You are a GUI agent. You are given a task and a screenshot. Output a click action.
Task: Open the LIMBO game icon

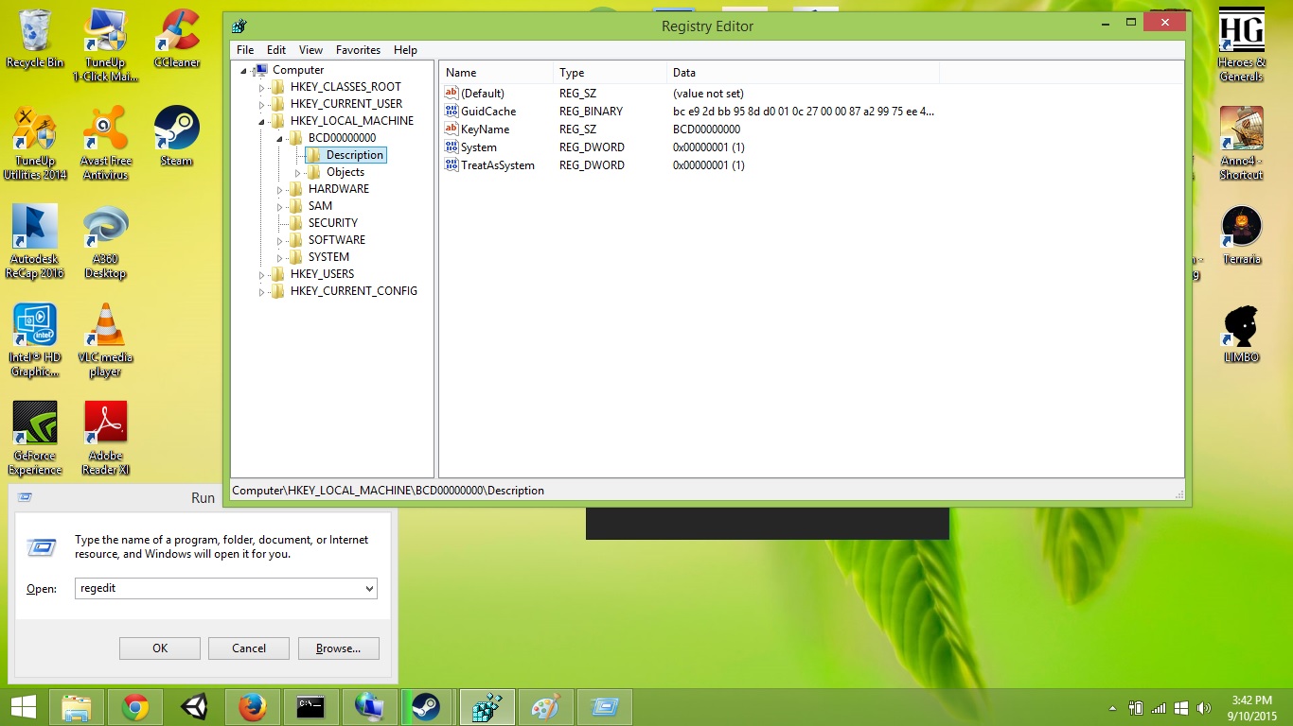1241,326
